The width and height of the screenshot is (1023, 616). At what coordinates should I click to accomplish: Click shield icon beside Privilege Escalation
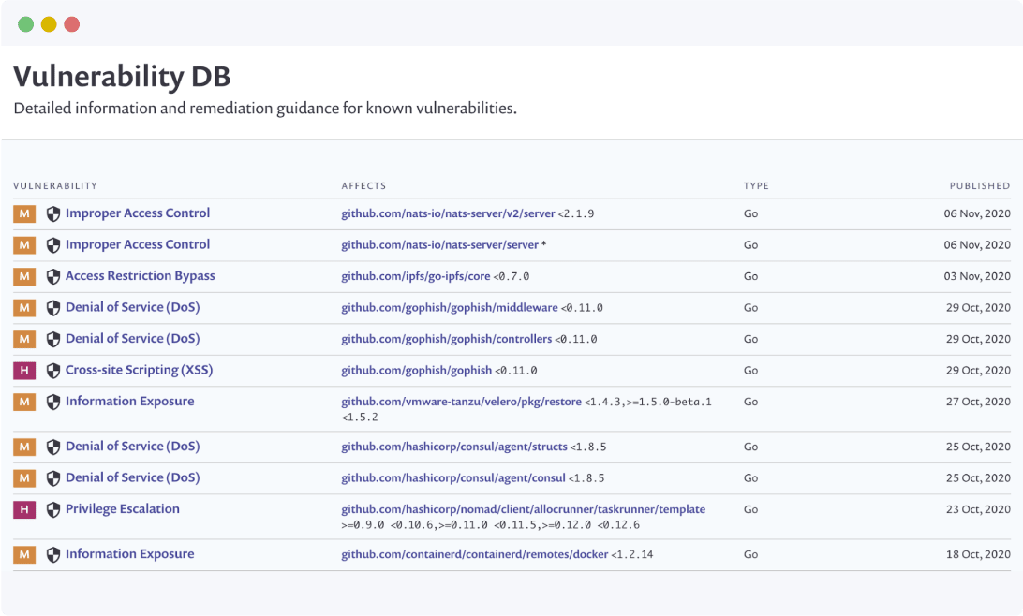53,509
